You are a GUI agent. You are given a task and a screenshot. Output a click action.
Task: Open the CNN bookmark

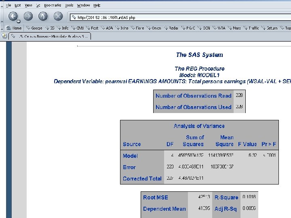pyautogui.click(x=78, y=28)
